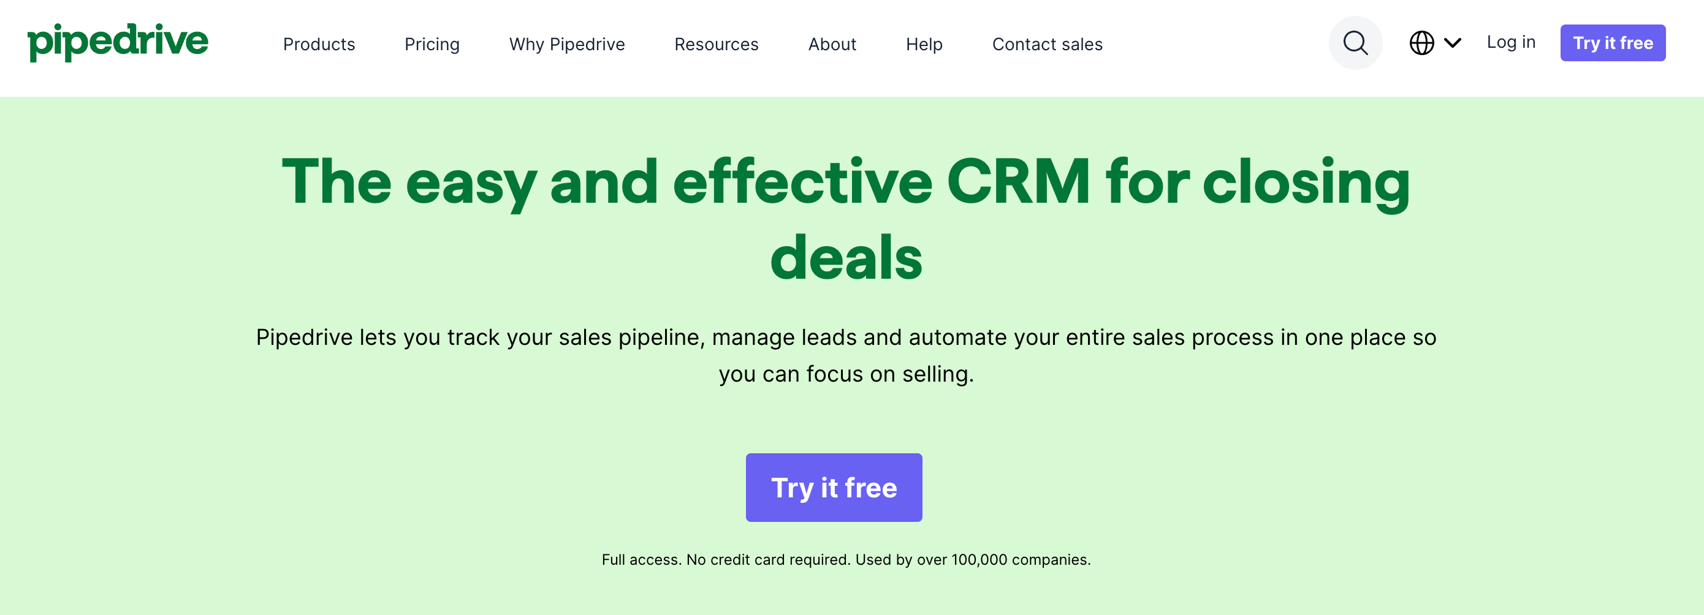
Task: Open the Products menu
Action: click(319, 43)
